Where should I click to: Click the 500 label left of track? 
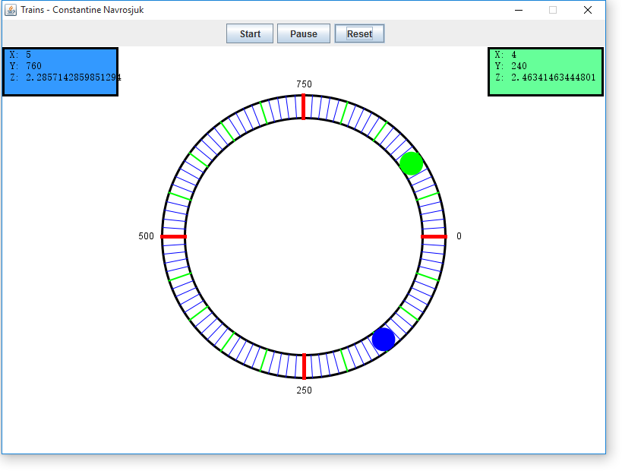(x=146, y=236)
